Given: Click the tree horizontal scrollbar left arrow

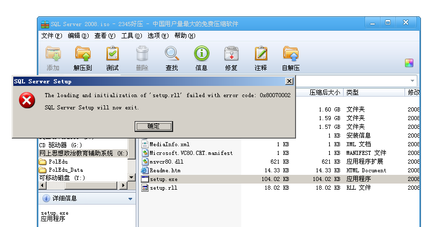Looking at the screenshot, I should 43,186.
